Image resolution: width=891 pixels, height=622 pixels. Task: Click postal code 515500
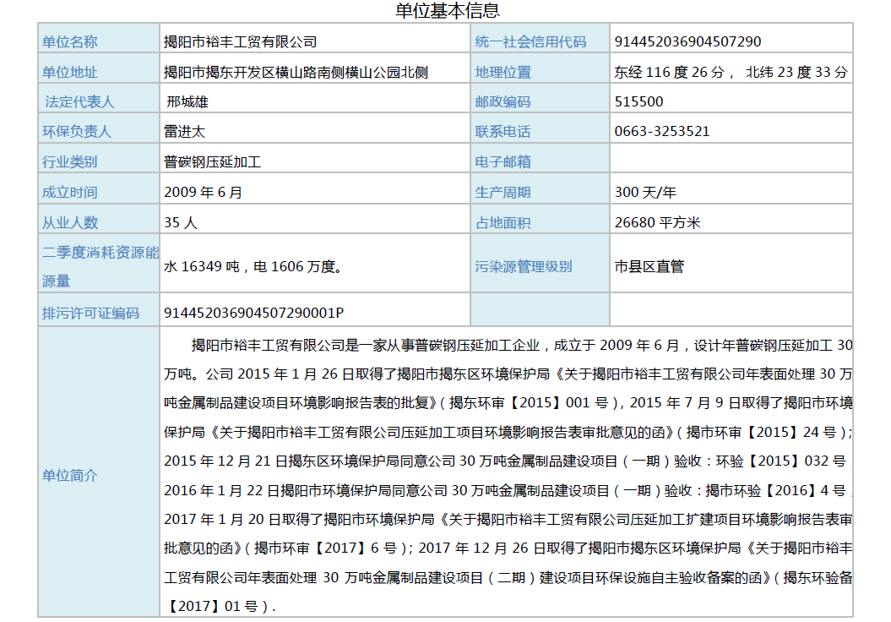tap(638, 101)
